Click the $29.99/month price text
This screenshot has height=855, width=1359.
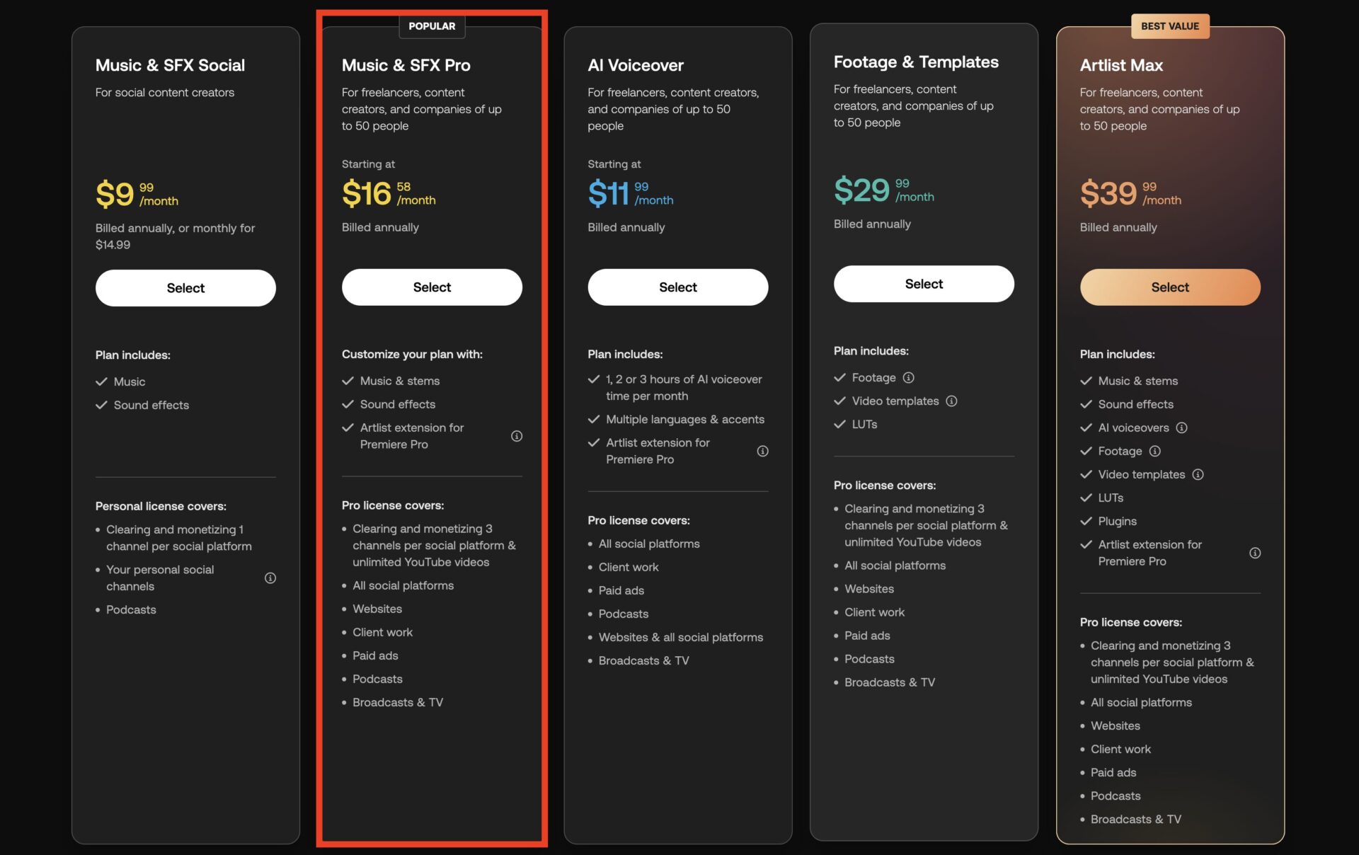(x=883, y=190)
